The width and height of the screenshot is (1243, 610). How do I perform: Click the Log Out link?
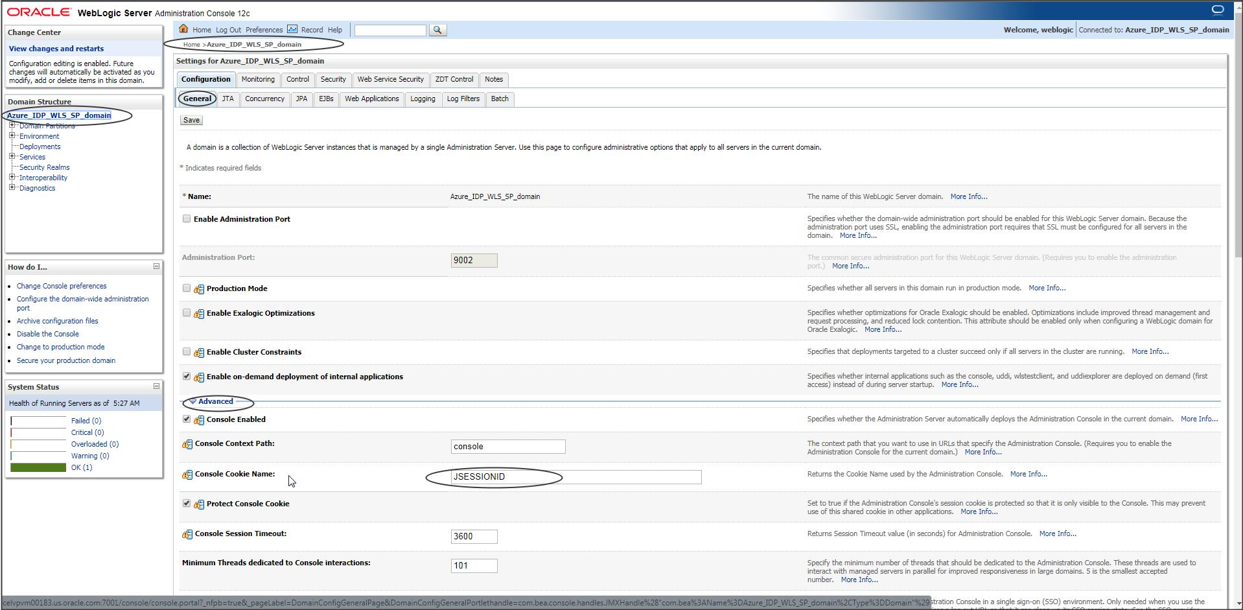tap(228, 30)
